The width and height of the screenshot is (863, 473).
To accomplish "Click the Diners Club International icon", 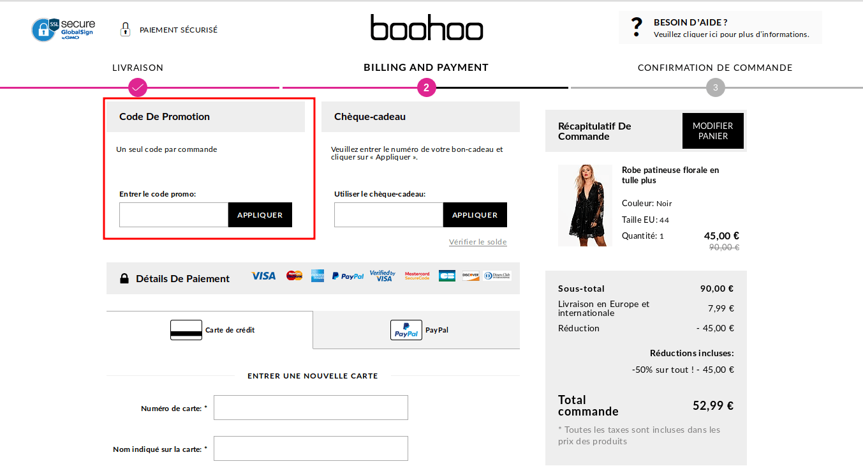I will click(498, 275).
